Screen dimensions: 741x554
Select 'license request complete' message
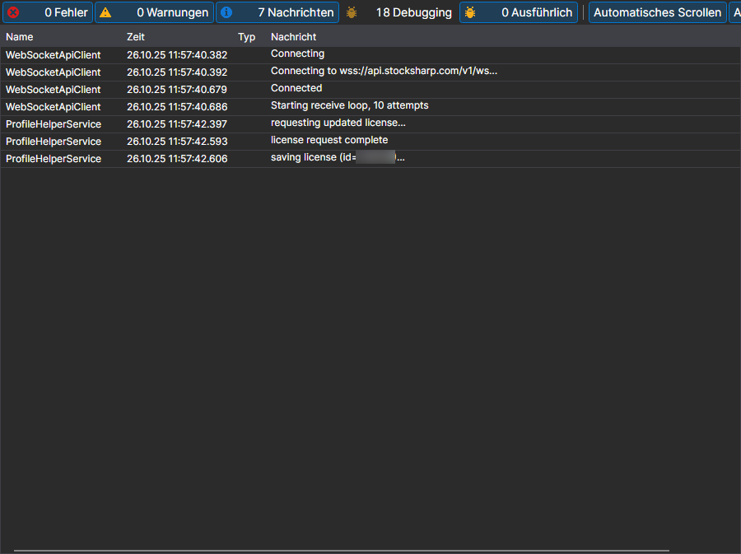point(329,140)
